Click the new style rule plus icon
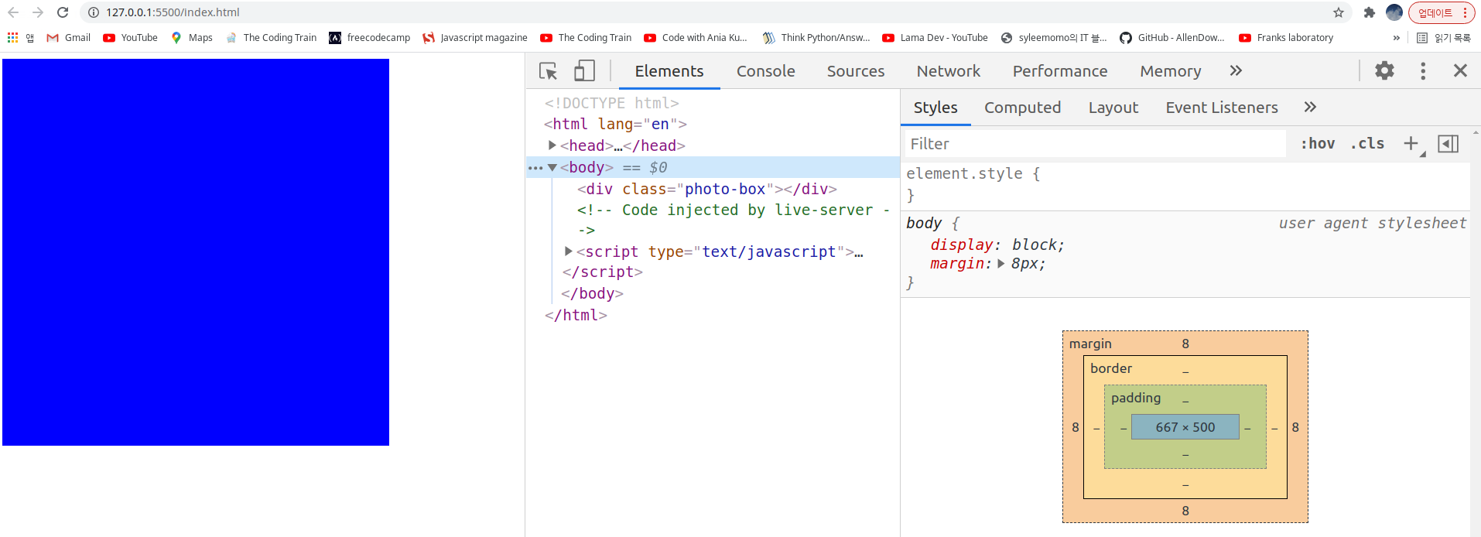This screenshot has width=1481, height=537. click(x=1411, y=144)
